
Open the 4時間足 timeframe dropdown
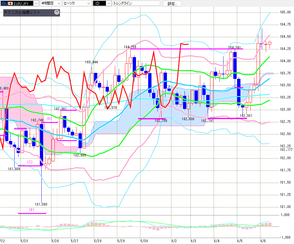click(x=51, y=3)
